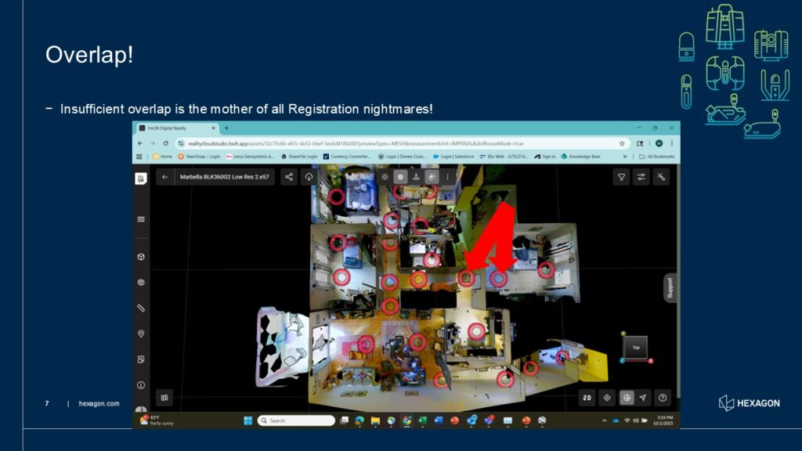
Task: Click the 3D cube icon in sidebar
Action: coord(141,257)
